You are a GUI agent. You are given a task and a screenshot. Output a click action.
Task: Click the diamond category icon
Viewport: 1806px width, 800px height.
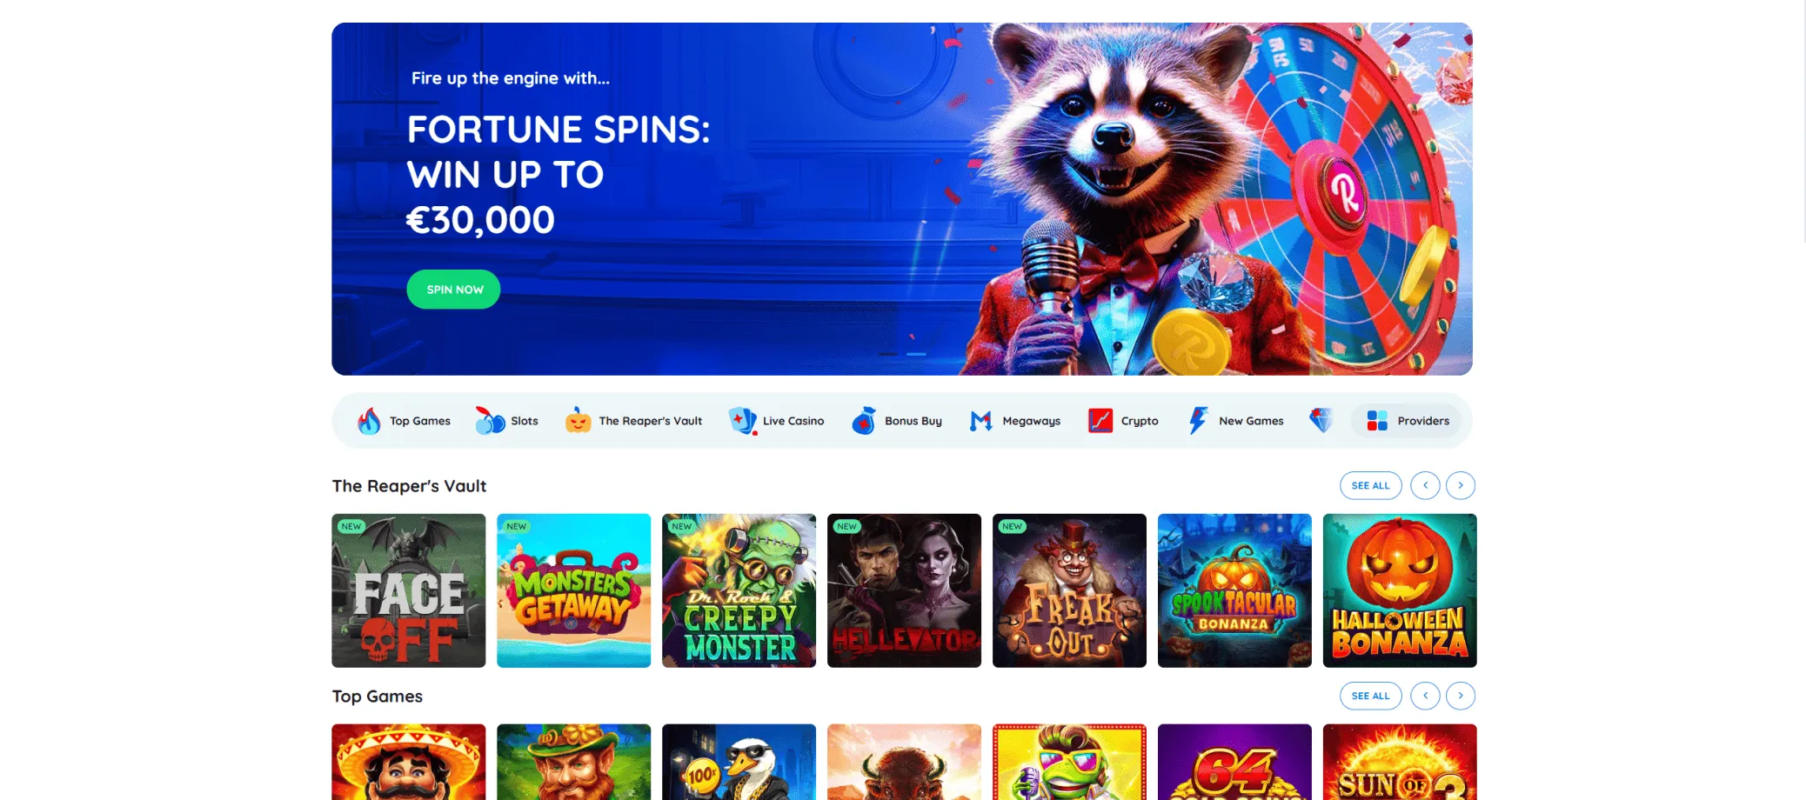[1321, 421]
